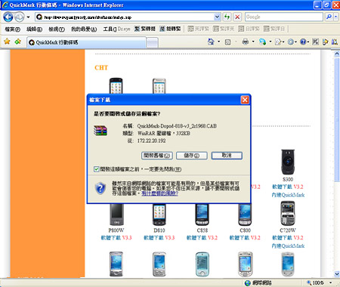Close the 檔案下載 dialog with red X
The width and height of the screenshot is (340, 287).
tap(245, 100)
